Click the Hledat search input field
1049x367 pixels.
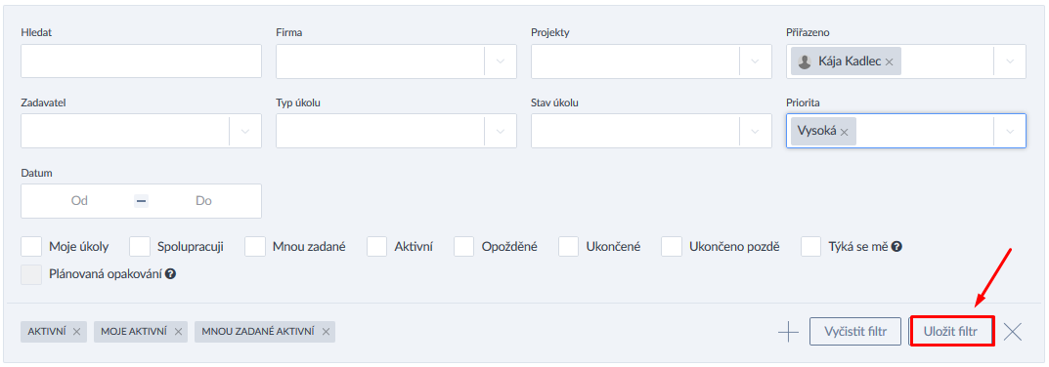pos(141,61)
